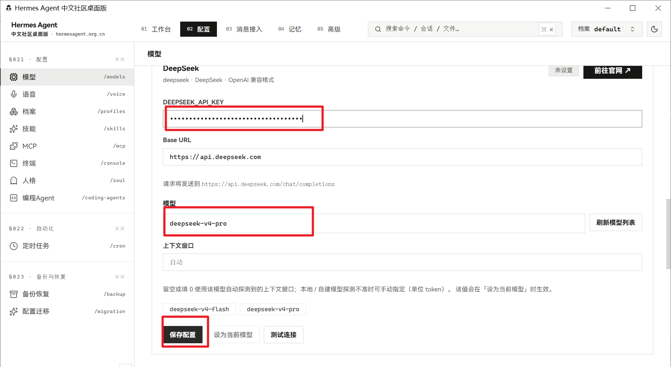671x367 pixels.
Task: Click the 刷新模型列表 button
Action: (616, 223)
